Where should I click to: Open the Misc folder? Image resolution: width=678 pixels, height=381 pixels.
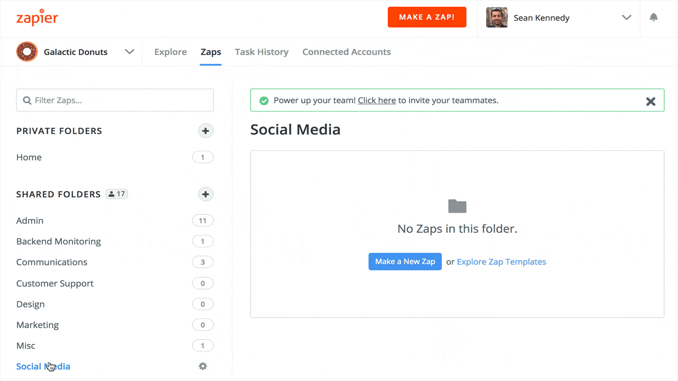[x=26, y=346]
